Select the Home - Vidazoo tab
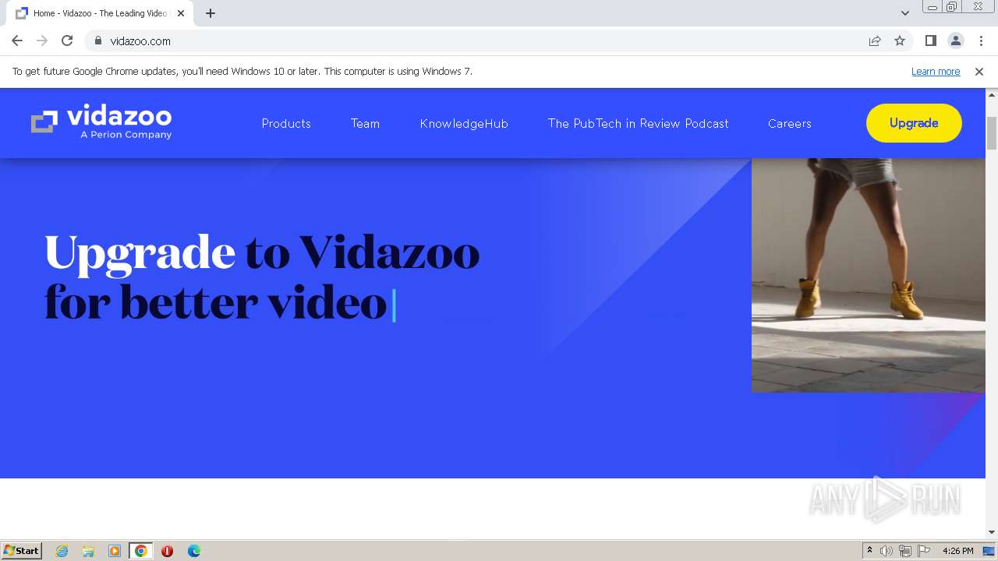Image resolution: width=998 pixels, height=561 pixels. (100, 13)
